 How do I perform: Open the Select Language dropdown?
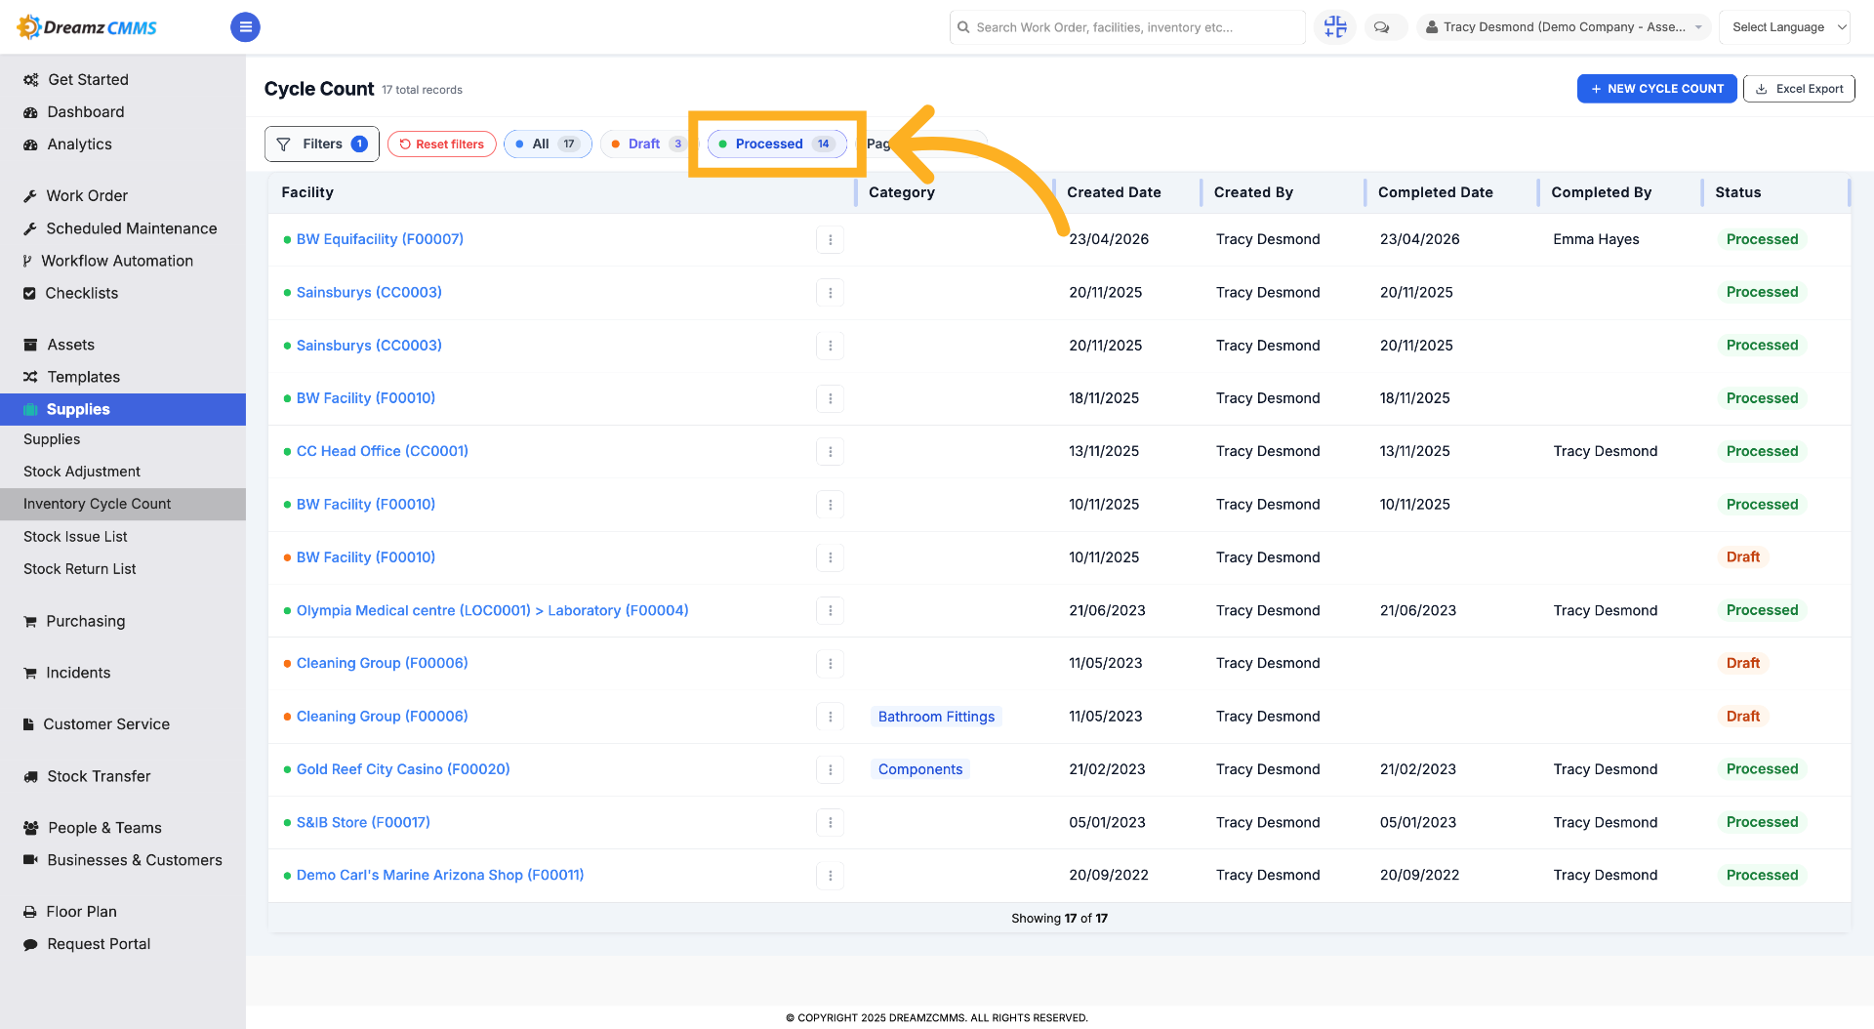(x=1785, y=27)
